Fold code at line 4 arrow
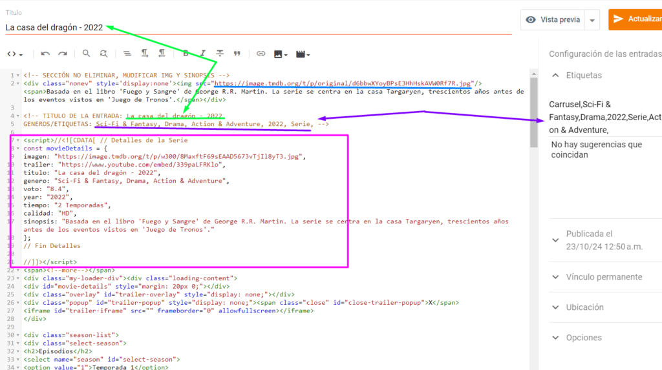The height and width of the screenshot is (370, 662). pos(17,116)
